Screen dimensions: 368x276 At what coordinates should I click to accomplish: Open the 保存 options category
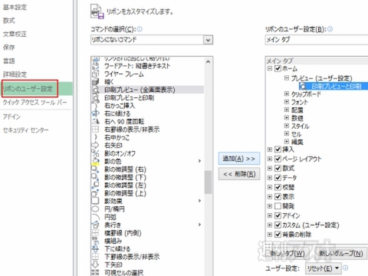pos(9,48)
